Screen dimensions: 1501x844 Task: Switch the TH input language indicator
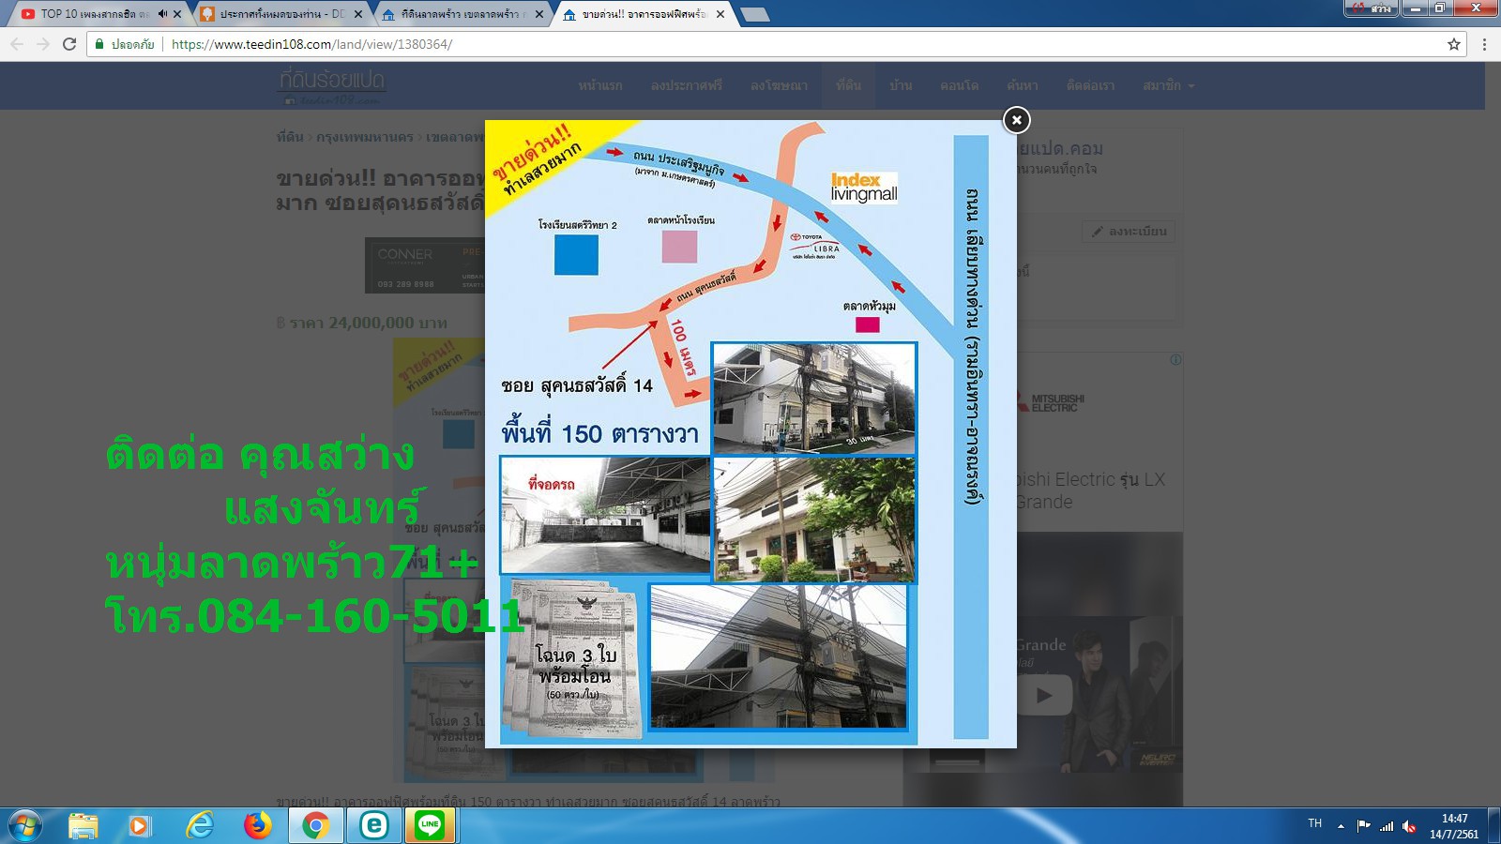pyautogui.click(x=1314, y=824)
